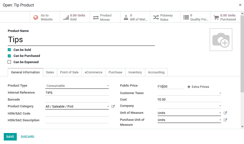Open the Company selector dropdown

click(220, 106)
